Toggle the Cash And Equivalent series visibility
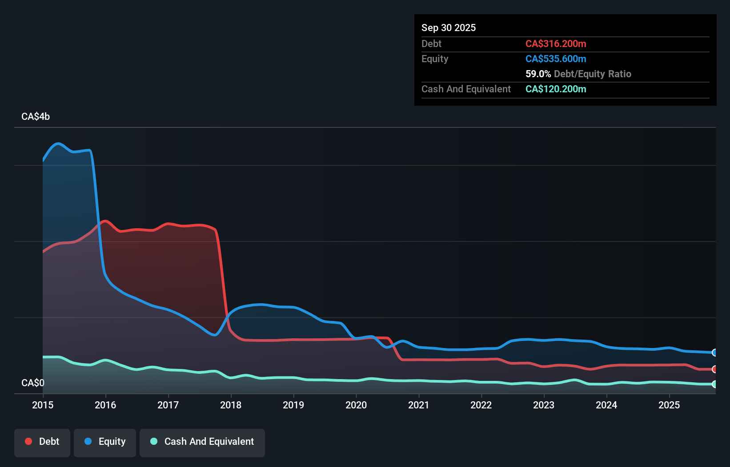 (x=202, y=442)
